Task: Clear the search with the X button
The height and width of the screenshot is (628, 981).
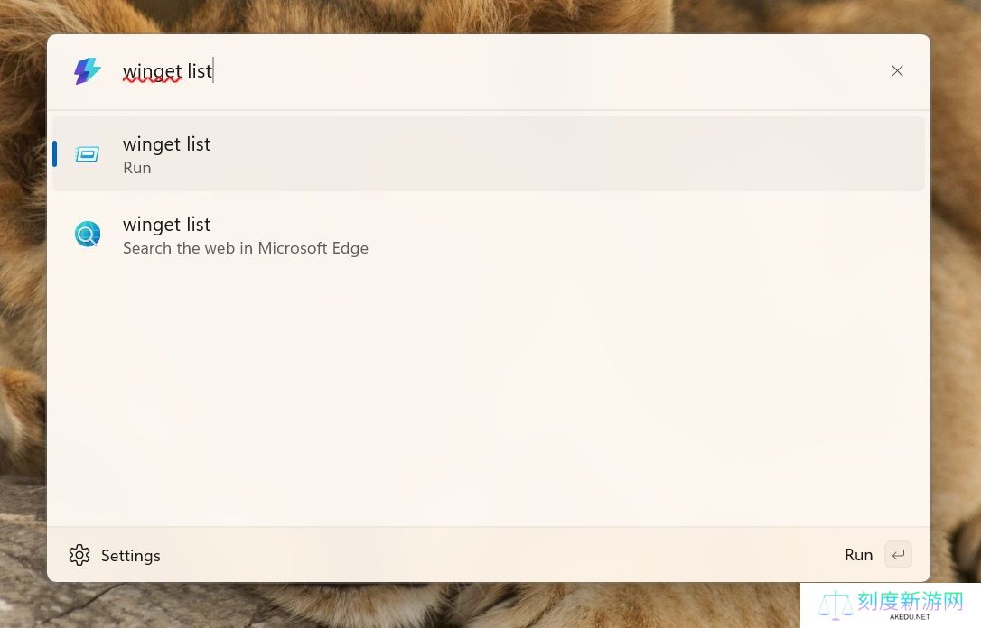Action: [897, 71]
